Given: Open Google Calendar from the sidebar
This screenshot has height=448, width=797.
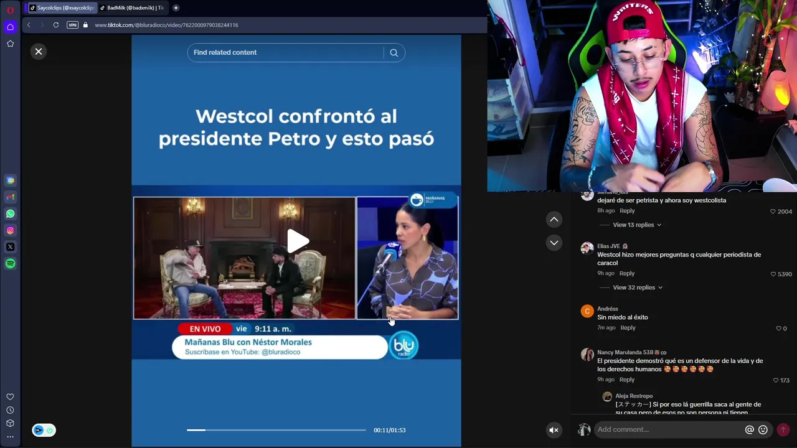Looking at the screenshot, I should coord(10,180).
